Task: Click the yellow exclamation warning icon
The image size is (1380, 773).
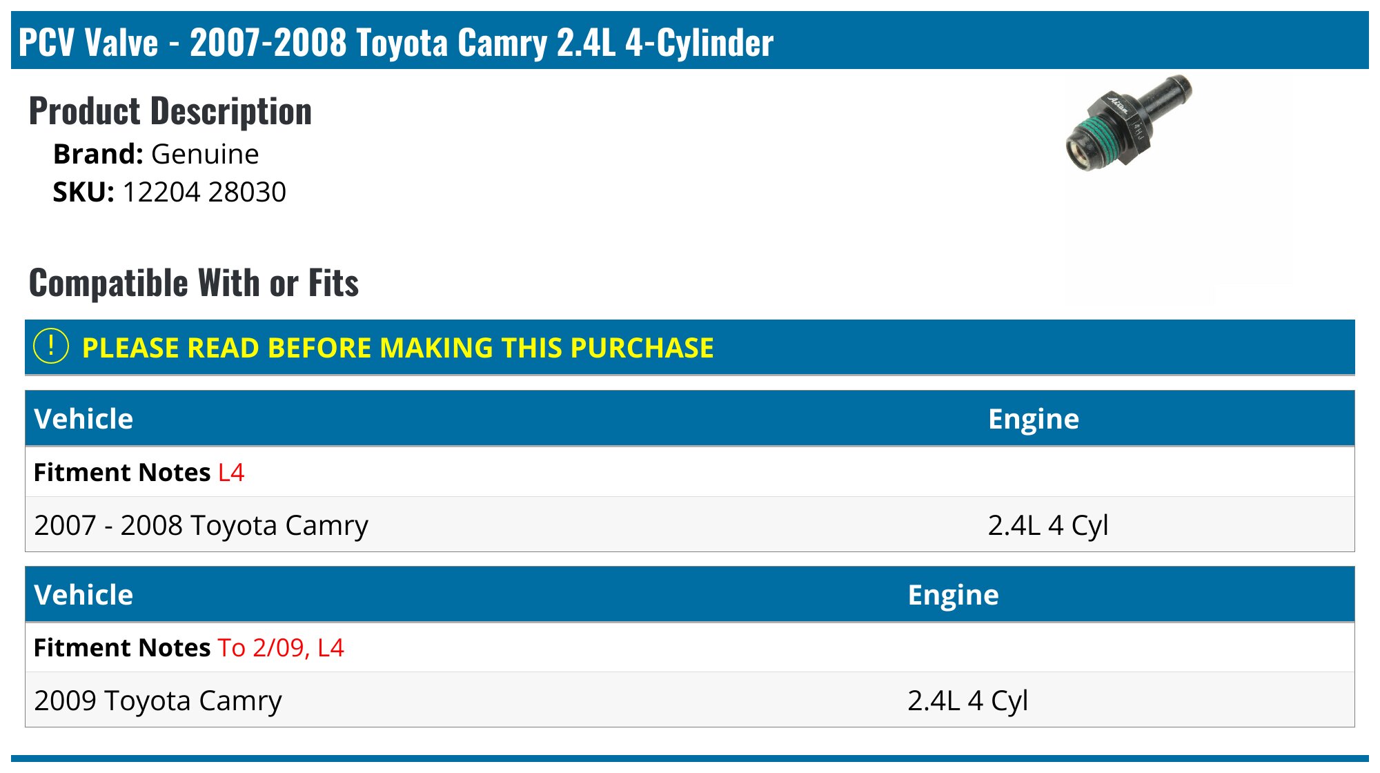Action: point(51,346)
